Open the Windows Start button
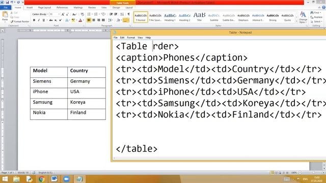This screenshot has width=326, height=183. coord(5,179)
